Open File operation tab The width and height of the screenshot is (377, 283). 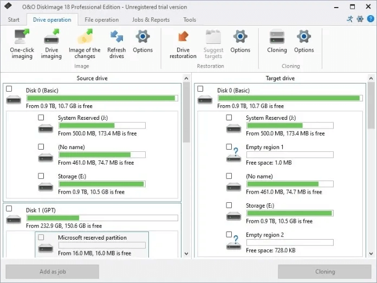102,20
